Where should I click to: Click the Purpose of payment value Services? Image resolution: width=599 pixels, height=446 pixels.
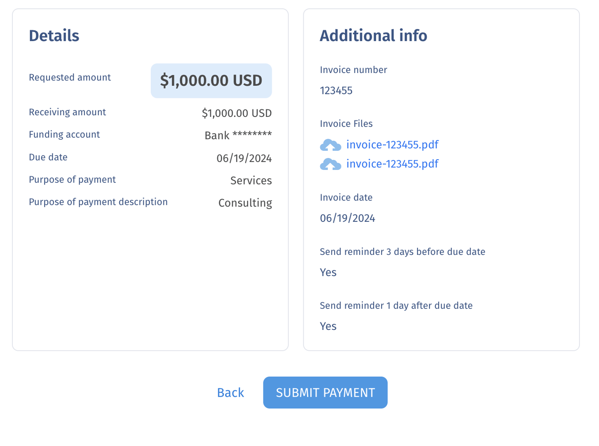[x=251, y=180]
